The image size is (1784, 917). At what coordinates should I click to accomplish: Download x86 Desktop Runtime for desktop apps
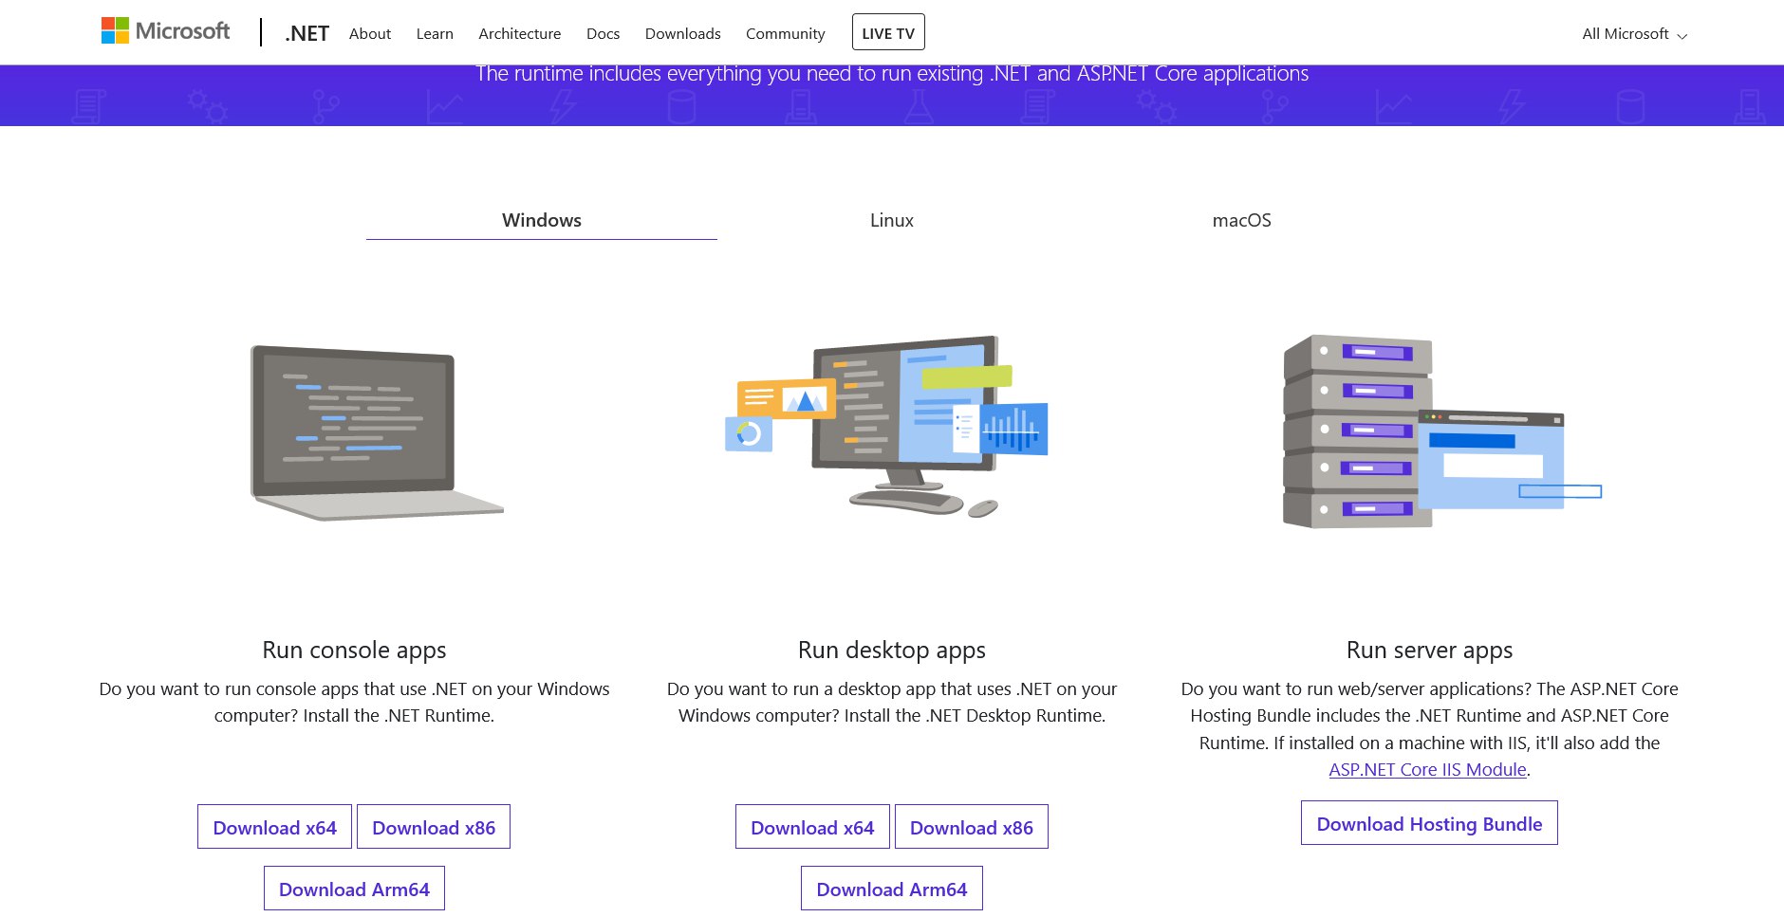pos(972,827)
